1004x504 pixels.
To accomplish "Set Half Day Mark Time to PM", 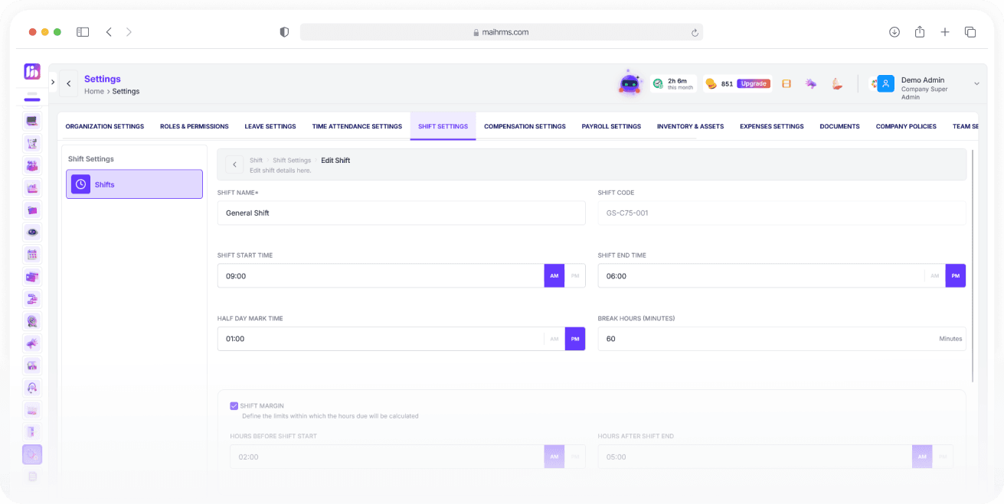I will click(575, 339).
